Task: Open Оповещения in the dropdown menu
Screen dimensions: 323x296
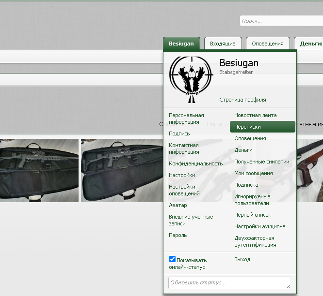Action: tap(250, 138)
